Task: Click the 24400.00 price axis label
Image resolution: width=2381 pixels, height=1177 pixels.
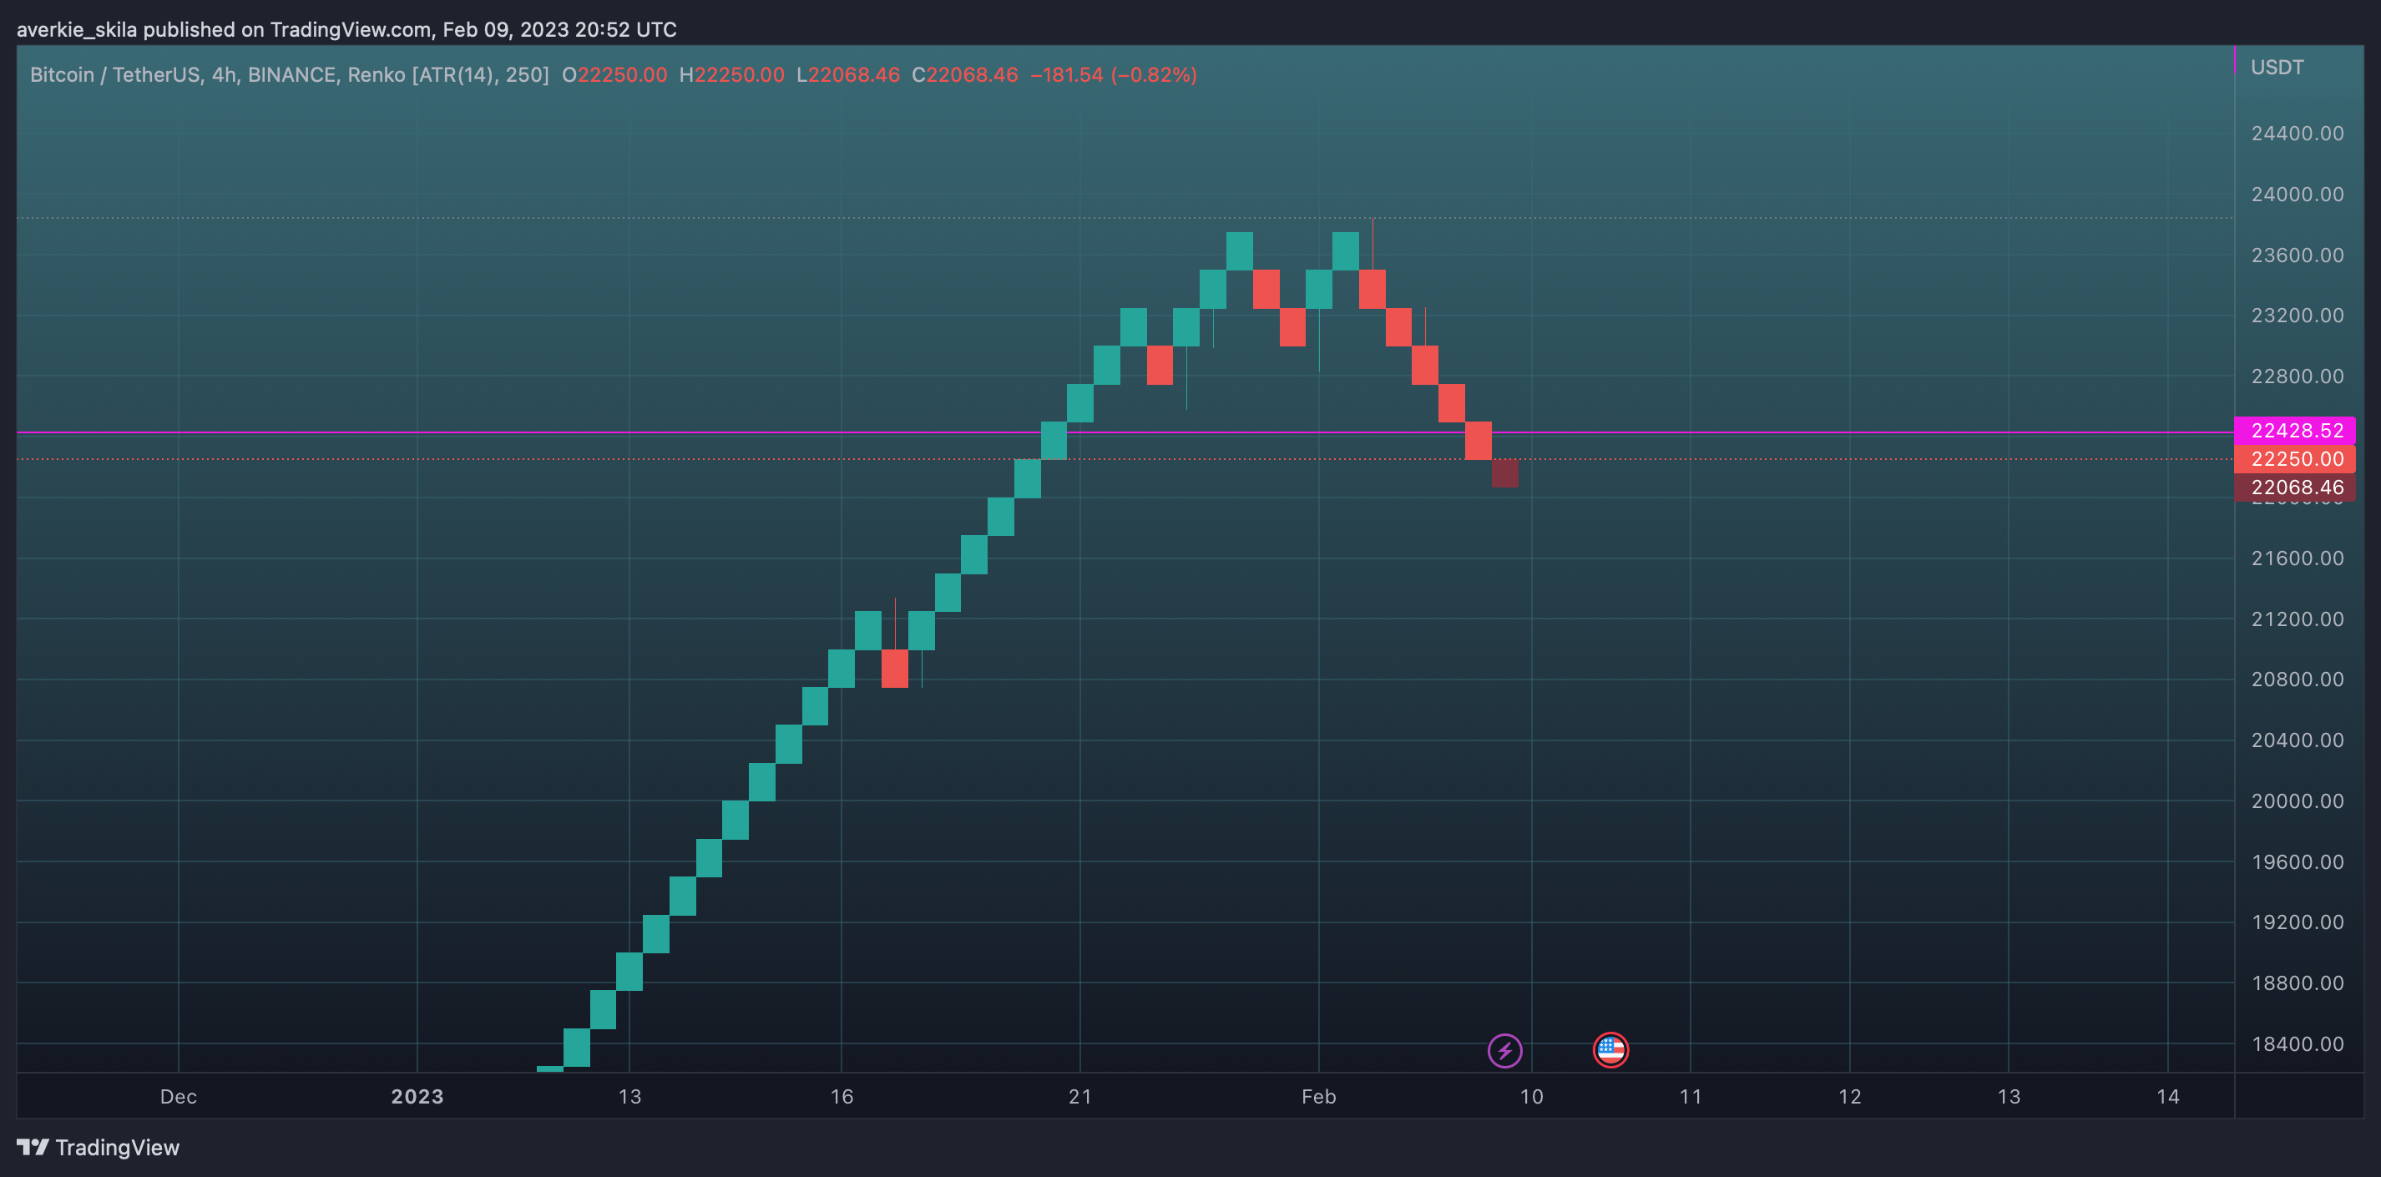Action: point(2298,133)
